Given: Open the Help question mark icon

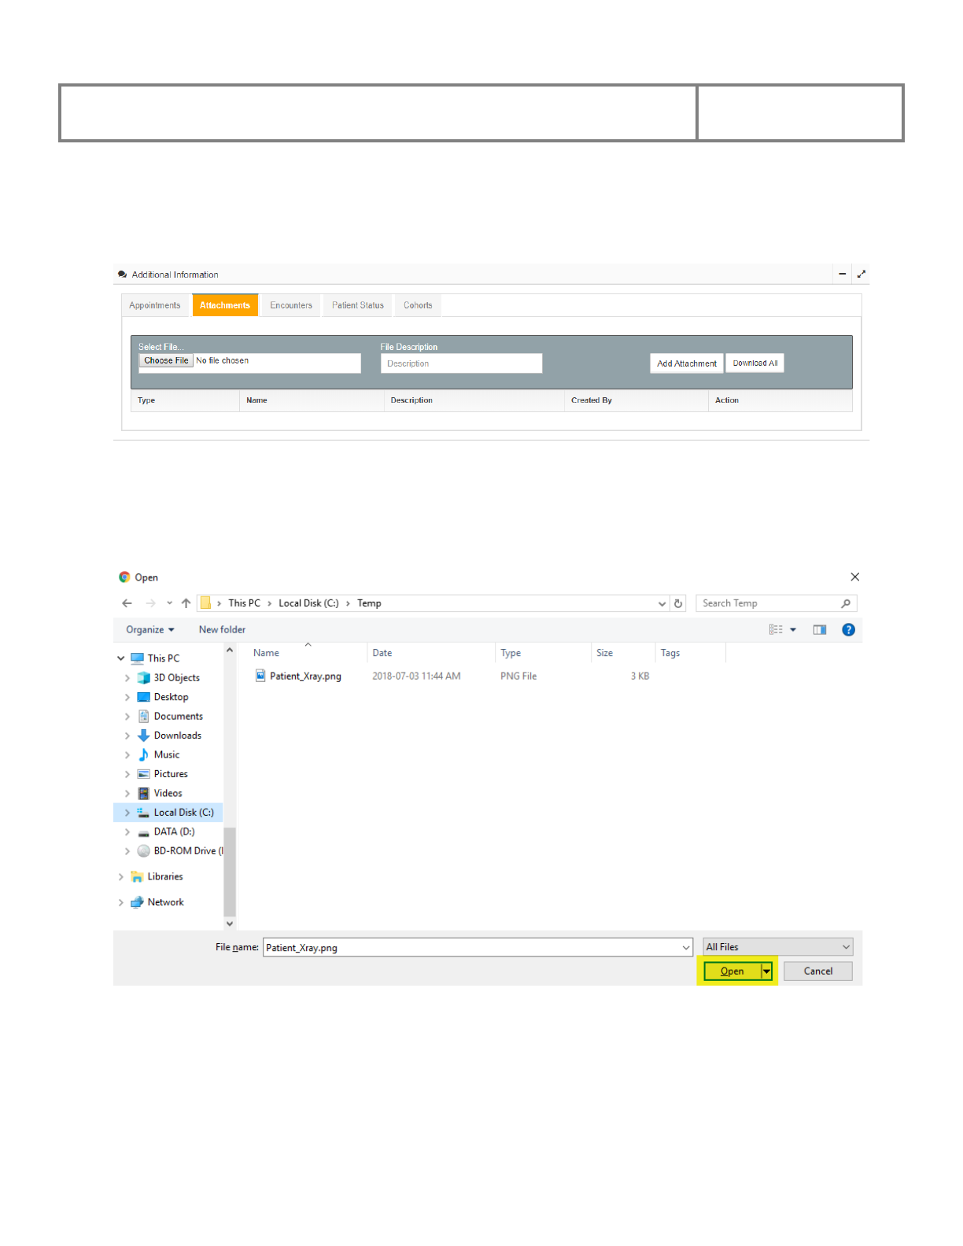Looking at the screenshot, I should pyautogui.click(x=848, y=629).
